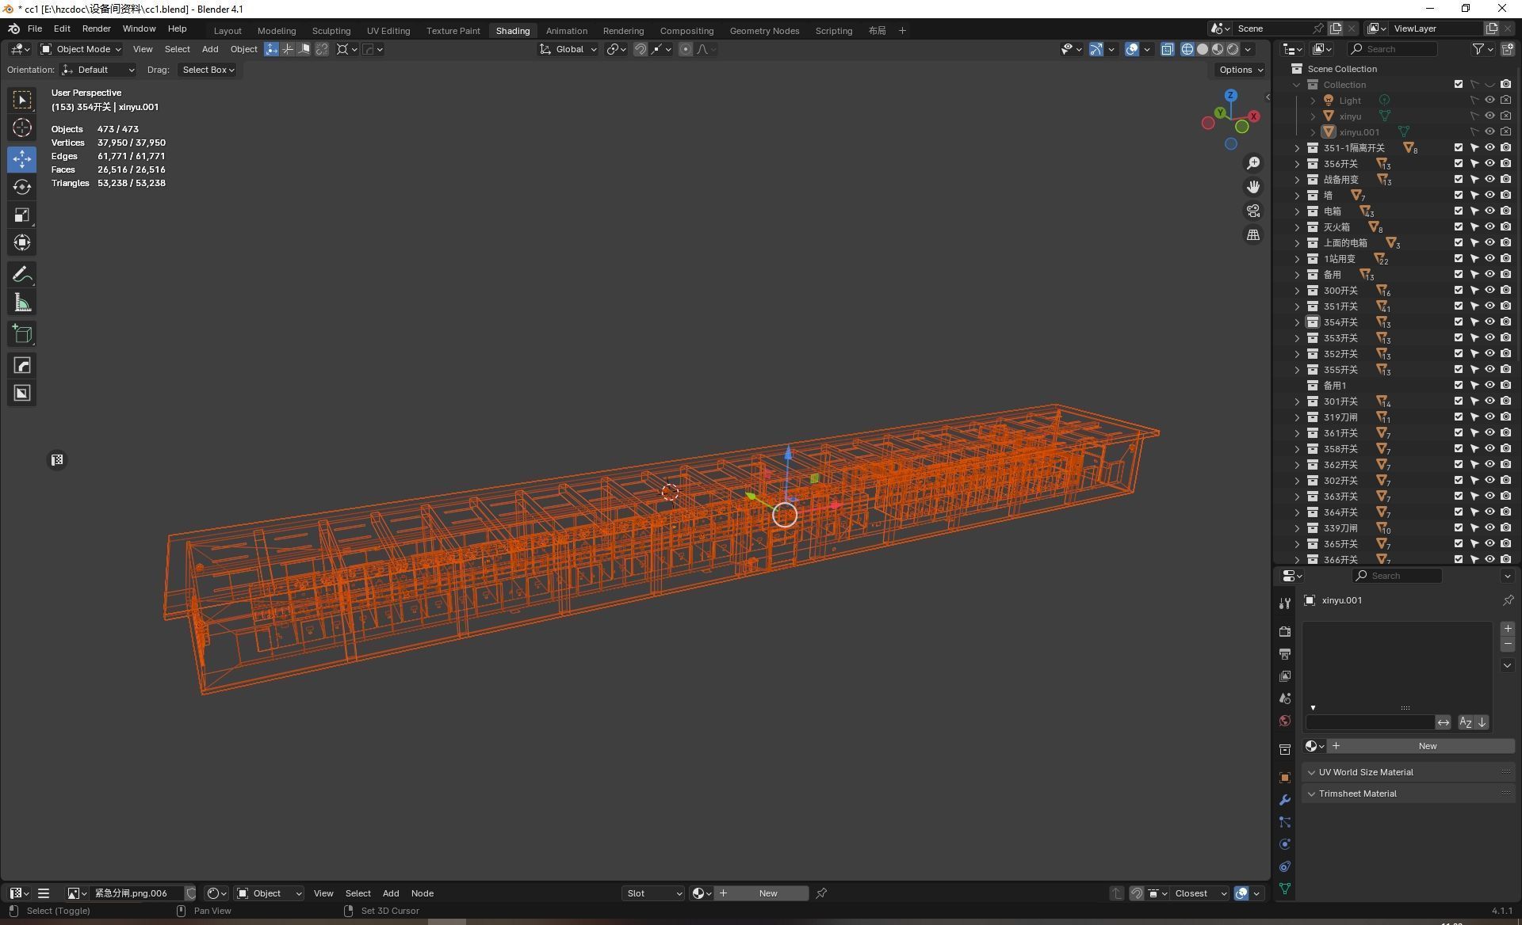The image size is (1522, 925).
Task: Activate the Measure tool
Action: (x=22, y=303)
